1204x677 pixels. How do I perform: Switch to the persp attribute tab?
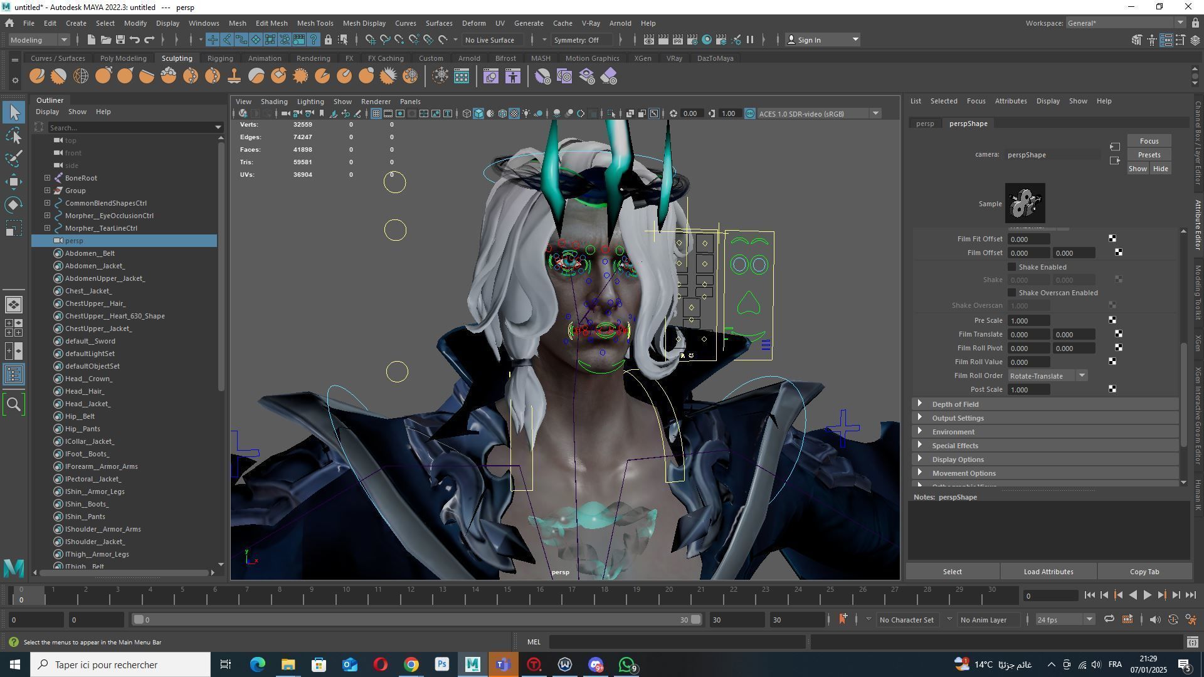(x=925, y=123)
